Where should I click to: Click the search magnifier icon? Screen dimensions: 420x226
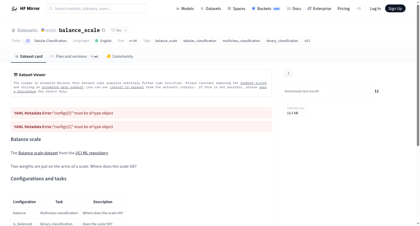tap(51, 8)
